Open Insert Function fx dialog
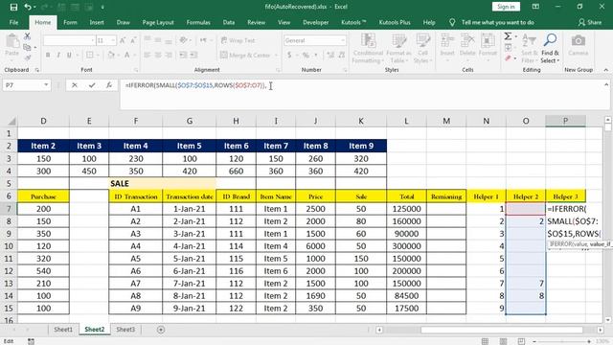Image resolution: width=613 pixels, height=345 pixels. pos(109,85)
